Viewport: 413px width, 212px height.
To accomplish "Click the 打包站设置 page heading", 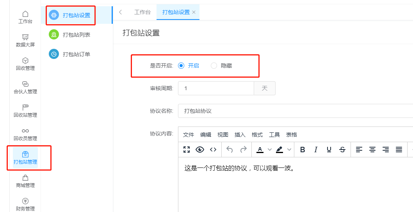I will coord(141,33).
